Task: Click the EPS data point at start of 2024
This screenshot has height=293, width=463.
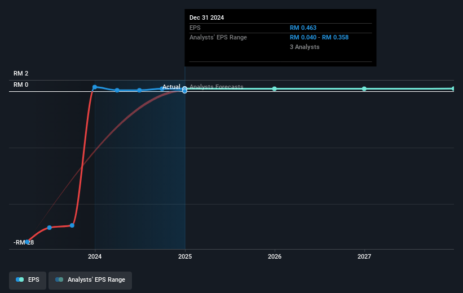Action: pos(95,87)
